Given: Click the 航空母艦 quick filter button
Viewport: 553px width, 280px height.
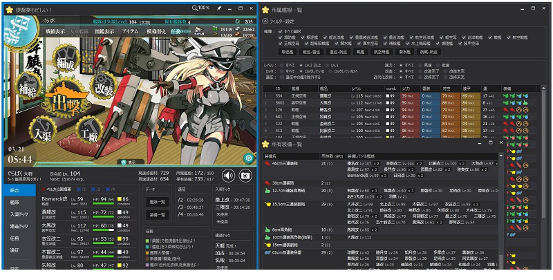Looking at the screenshot, I should click(382, 52).
